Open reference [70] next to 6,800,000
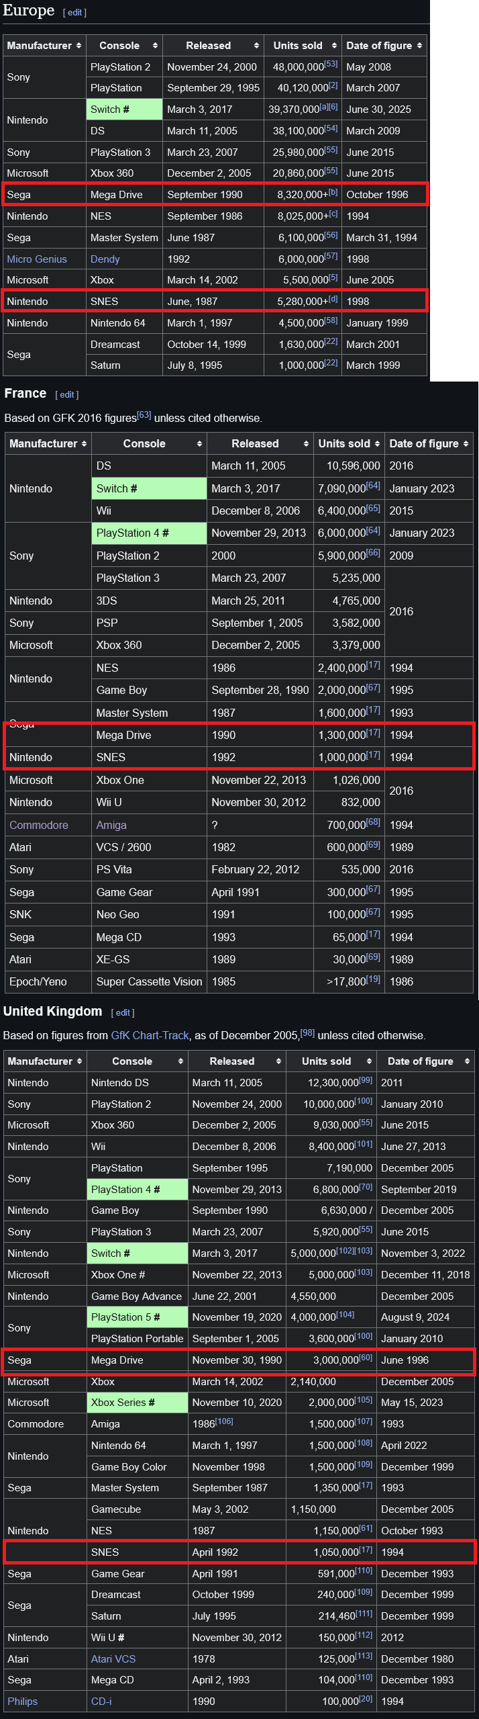479x1719 pixels. [366, 1187]
